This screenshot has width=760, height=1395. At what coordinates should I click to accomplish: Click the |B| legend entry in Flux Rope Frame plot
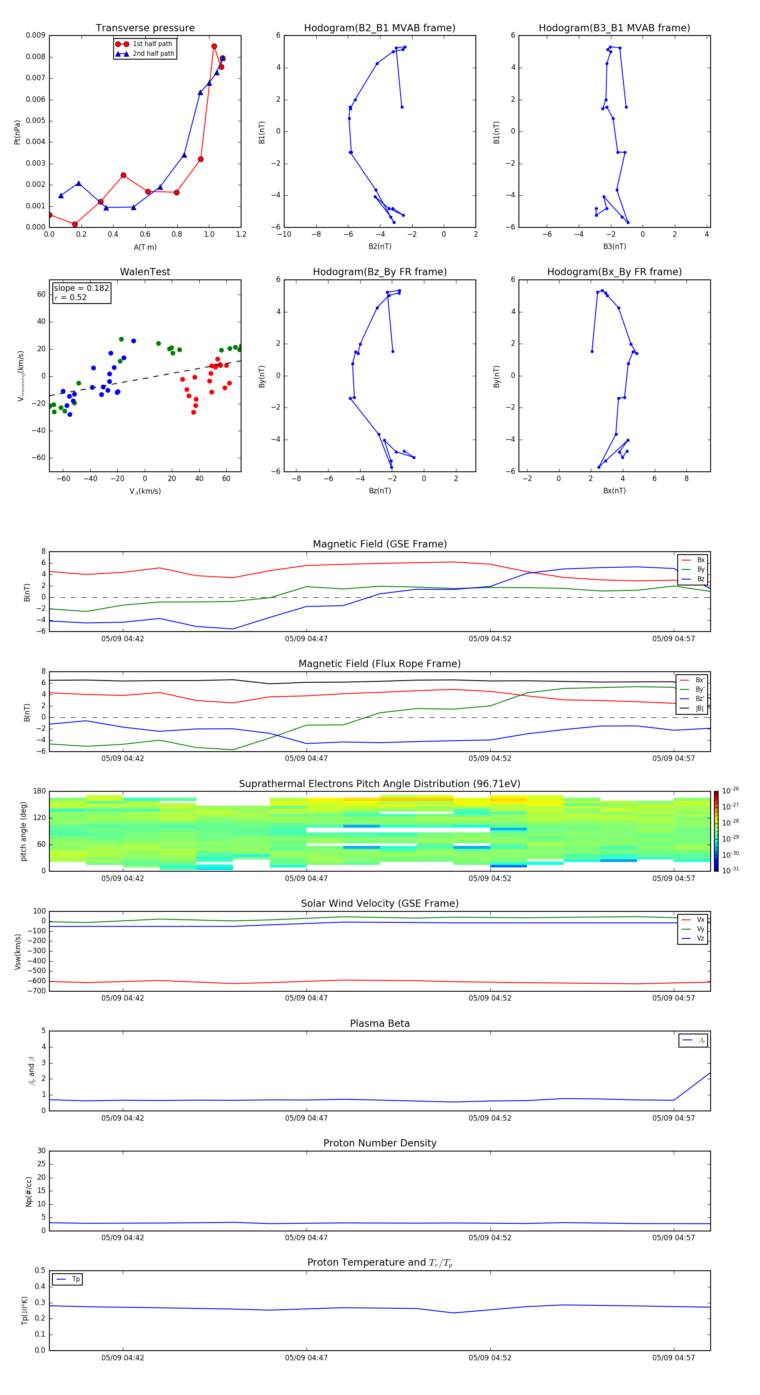coord(692,708)
